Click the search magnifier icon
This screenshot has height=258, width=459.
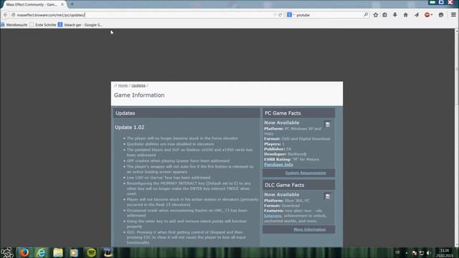pos(366,14)
